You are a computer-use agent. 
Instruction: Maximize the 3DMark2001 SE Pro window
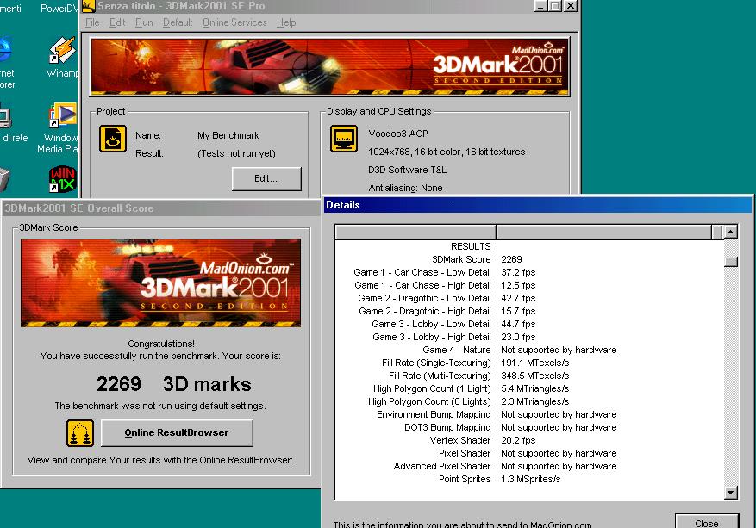(555, 6)
